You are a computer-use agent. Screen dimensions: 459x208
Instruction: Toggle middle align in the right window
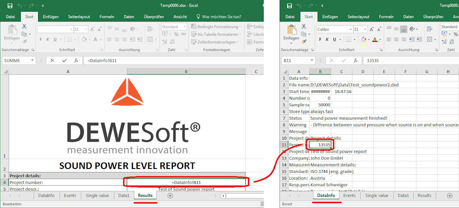coord(396,29)
